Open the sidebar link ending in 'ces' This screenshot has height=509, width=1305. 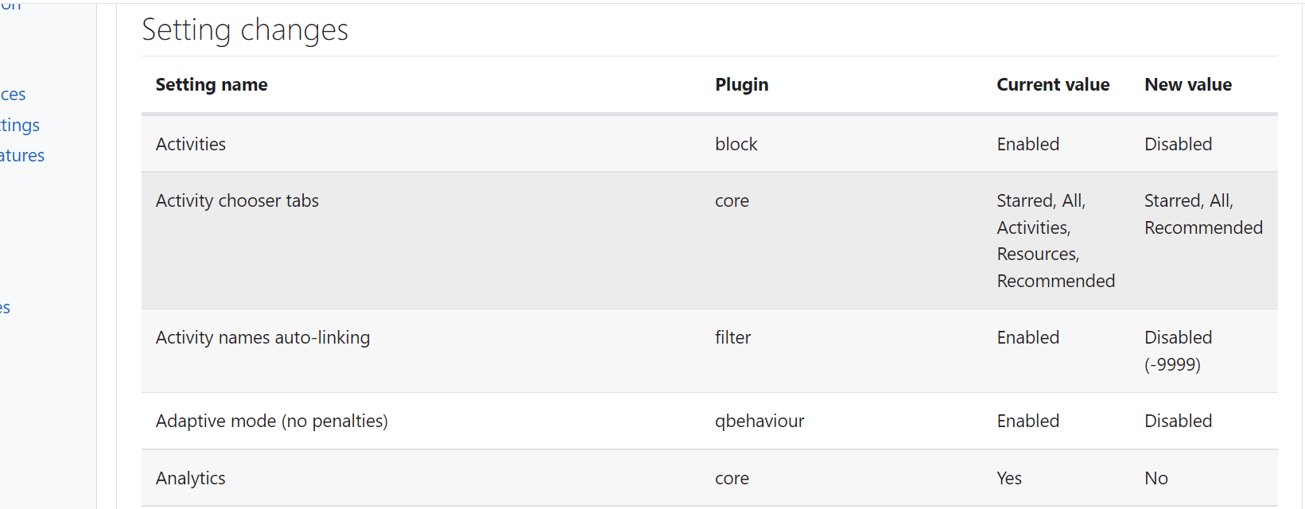click(x=13, y=95)
